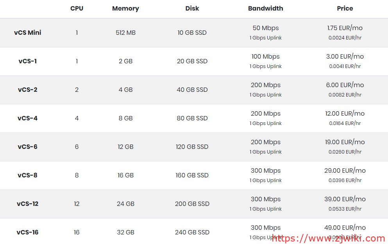The height and width of the screenshot is (245, 388).
Task: Click the 1.75 EUR/mo price
Action: (x=345, y=28)
